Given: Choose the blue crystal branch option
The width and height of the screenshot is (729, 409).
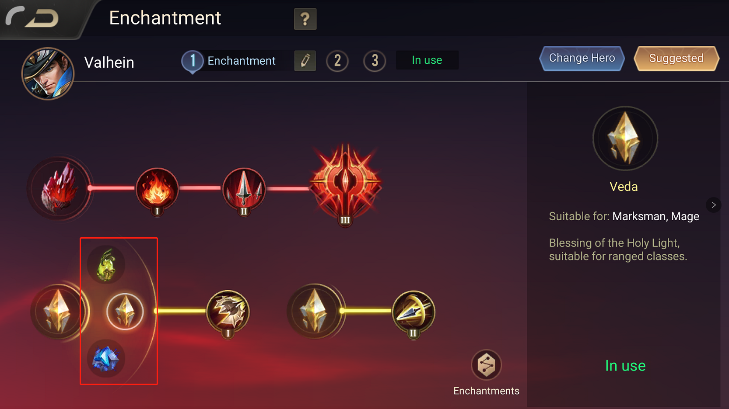Looking at the screenshot, I should [x=106, y=358].
